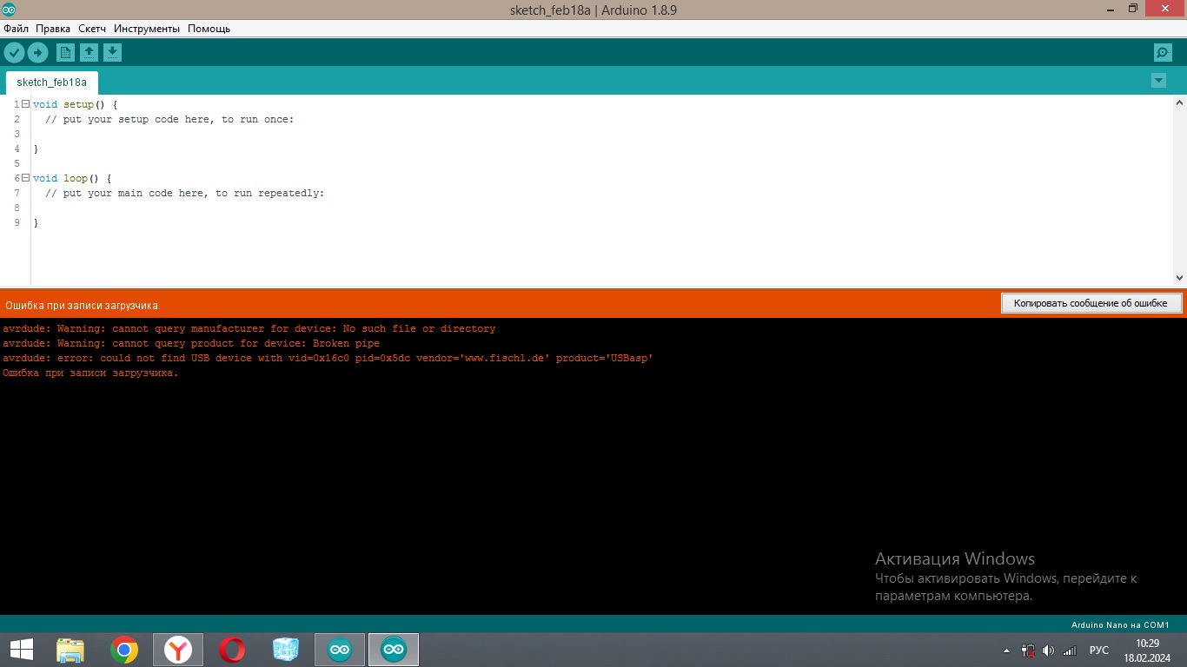Click the 'put your main code here' comment
Viewport: 1187px width, 667px height.
[184, 194]
